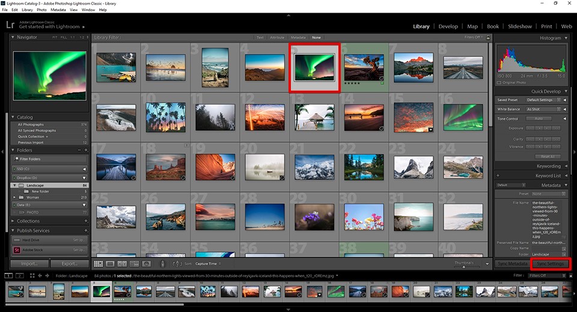Switch to the Develop module
Image resolution: width=577 pixels, height=312 pixels.
click(x=448, y=26)
